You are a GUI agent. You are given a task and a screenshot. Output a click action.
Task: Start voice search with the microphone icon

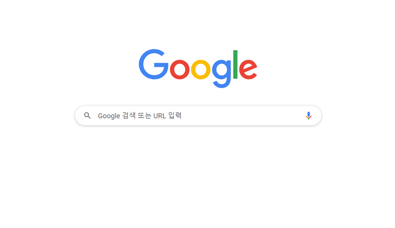click(x=308, y=115)
